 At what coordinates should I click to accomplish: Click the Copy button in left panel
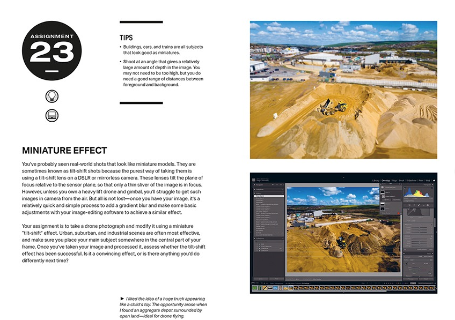click(261, 279)
